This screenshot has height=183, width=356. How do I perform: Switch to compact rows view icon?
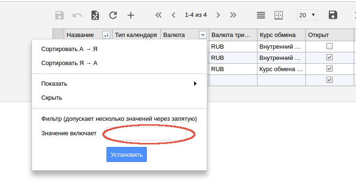pyautogui.click(x=261, y=15)
